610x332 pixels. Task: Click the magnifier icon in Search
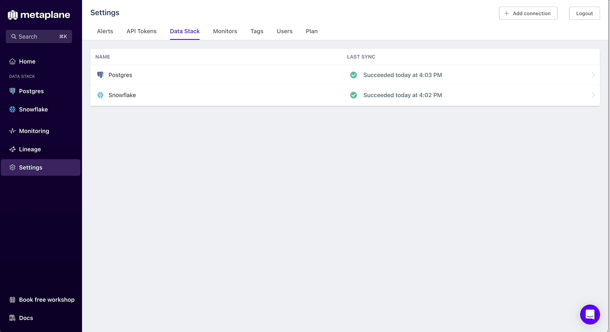click(14, 37)
